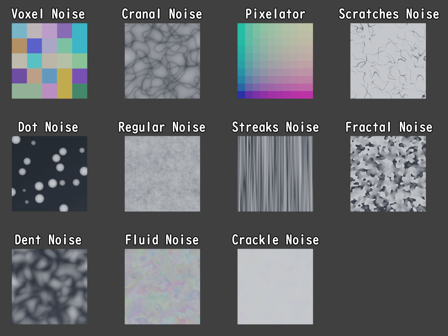Select the Crackle Noise label
This screenshot has height=336, width=448.
(x=275, y=240)
